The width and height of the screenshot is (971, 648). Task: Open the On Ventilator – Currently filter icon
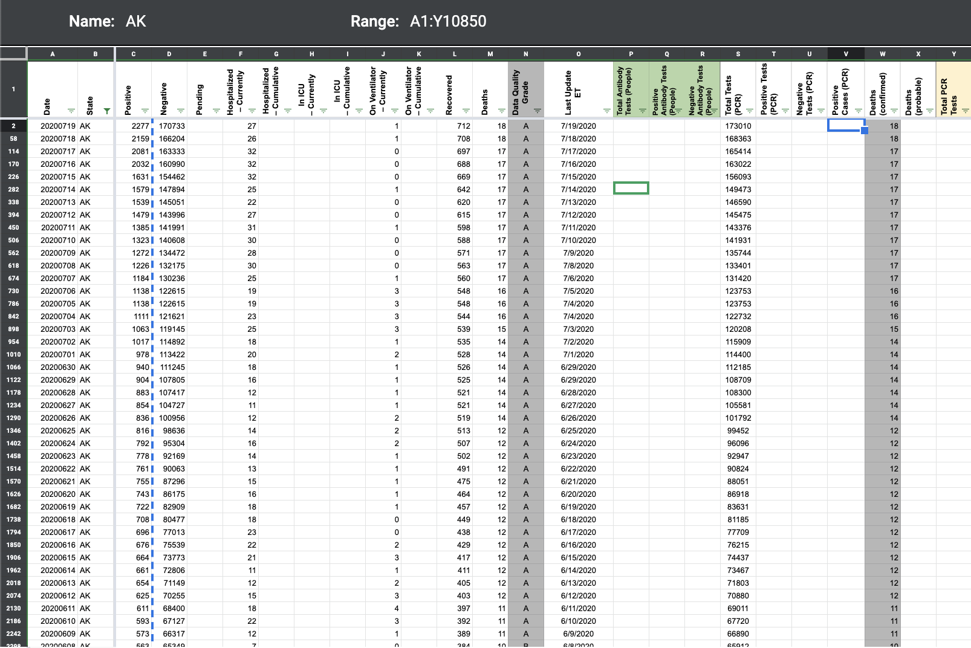coord(395,111)
